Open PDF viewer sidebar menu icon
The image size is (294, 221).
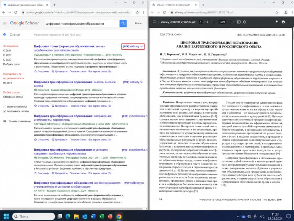tap(154, 22)
